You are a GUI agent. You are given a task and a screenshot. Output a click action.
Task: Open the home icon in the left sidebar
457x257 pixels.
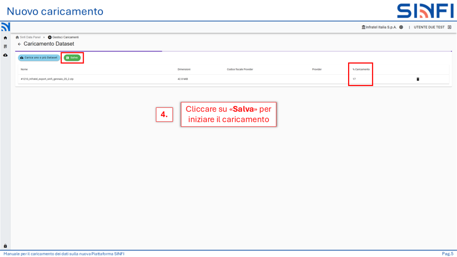pyautogui.click(x=5, y=38)
